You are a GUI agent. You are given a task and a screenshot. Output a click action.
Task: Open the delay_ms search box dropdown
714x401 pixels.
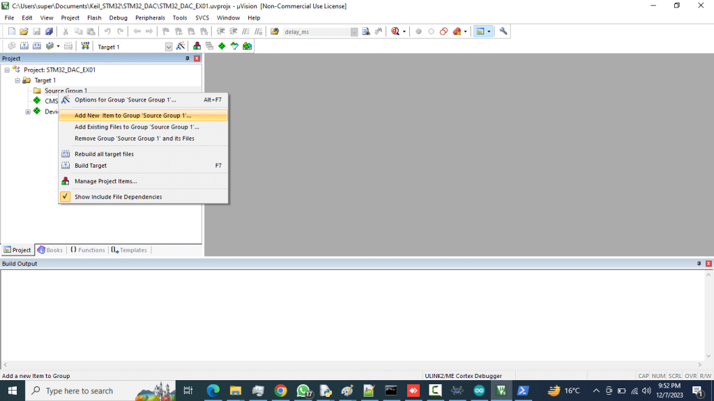tap(354, 31)
